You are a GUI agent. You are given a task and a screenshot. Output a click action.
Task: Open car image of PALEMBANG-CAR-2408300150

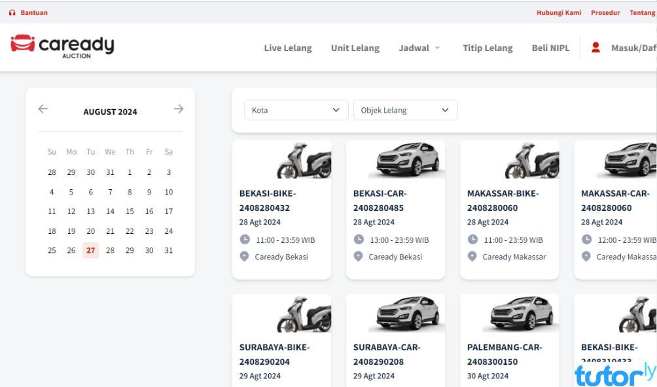point(520,314)
